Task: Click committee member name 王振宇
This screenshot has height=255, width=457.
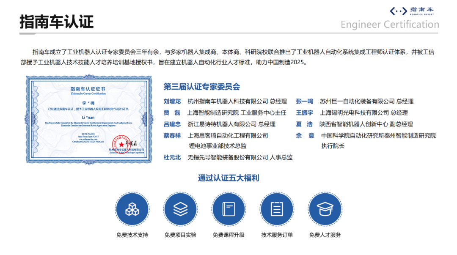Action: [304, 113]
